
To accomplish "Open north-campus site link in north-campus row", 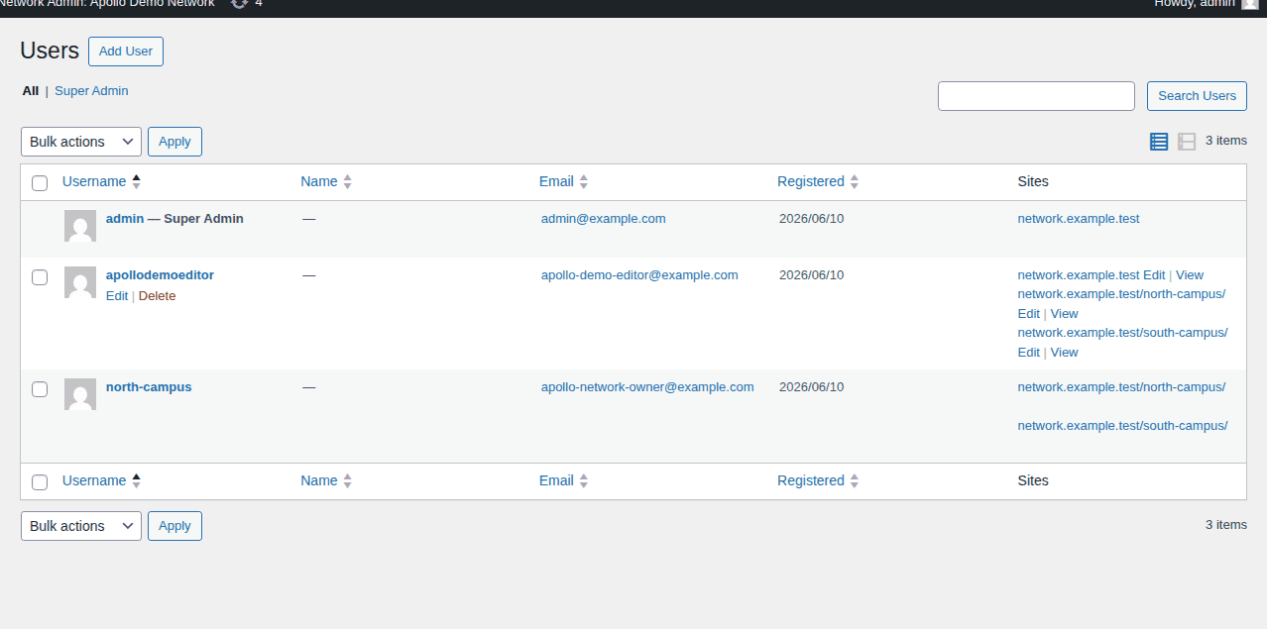I will (x=1121, y=387).
